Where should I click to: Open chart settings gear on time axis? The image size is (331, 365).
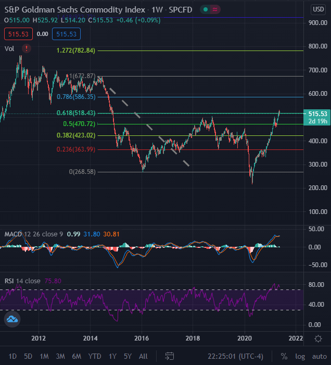(318, 338)
